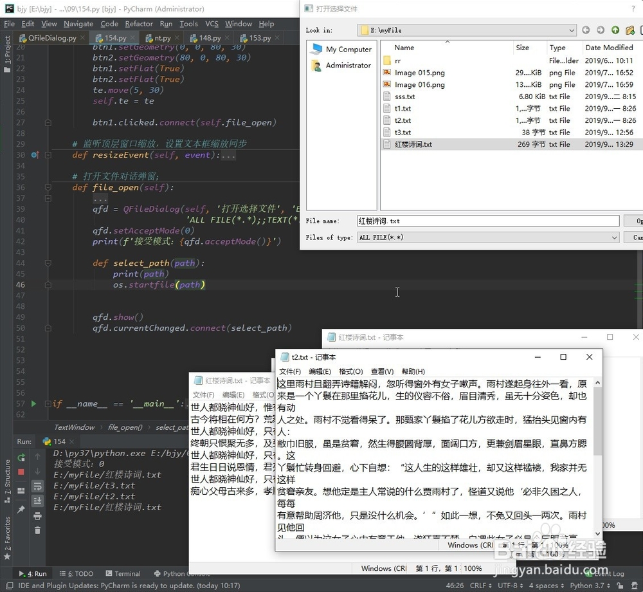Image resolution: width=643 pixels, height=592 pixels.
Task: Click override gutter icon at line 30
Action: 35,154
